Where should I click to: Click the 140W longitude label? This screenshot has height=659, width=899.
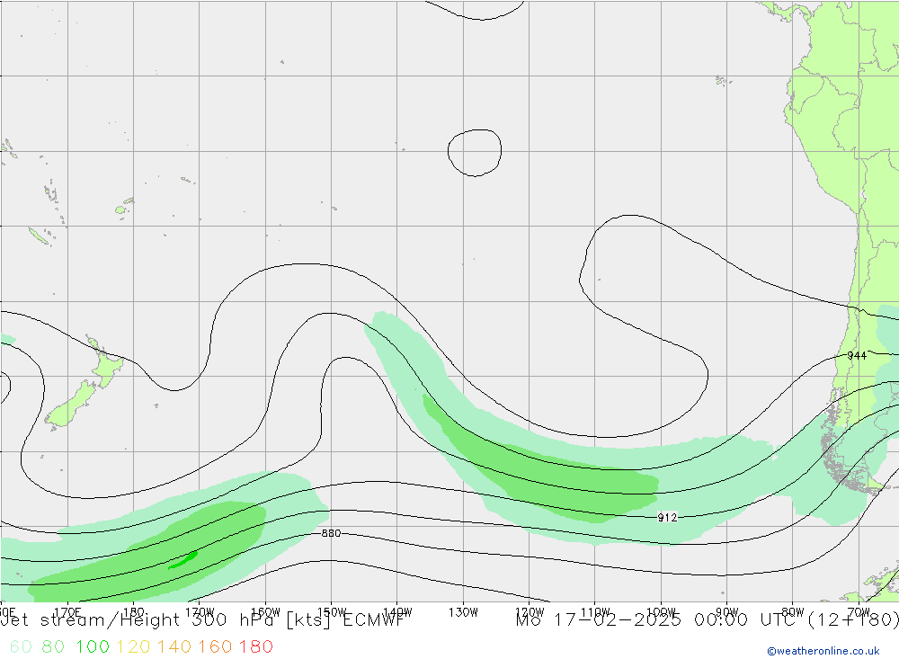point(397,612)
